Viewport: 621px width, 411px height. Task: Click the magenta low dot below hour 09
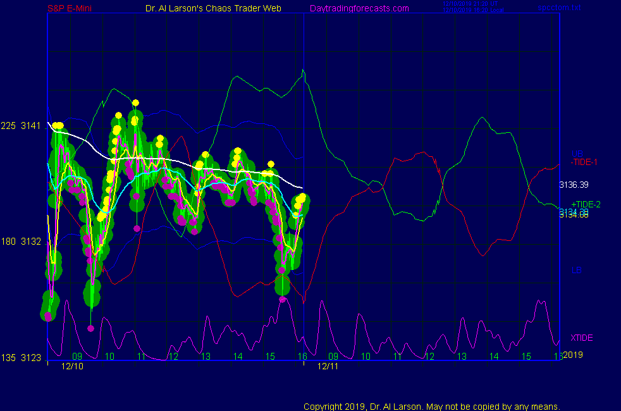91,328
